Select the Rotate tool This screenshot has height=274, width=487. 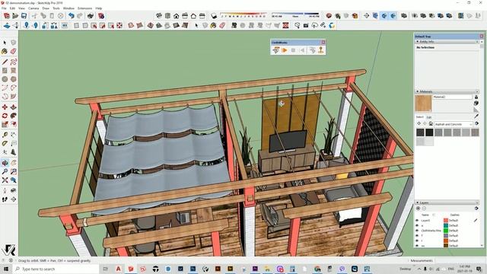tap(5, 116)
